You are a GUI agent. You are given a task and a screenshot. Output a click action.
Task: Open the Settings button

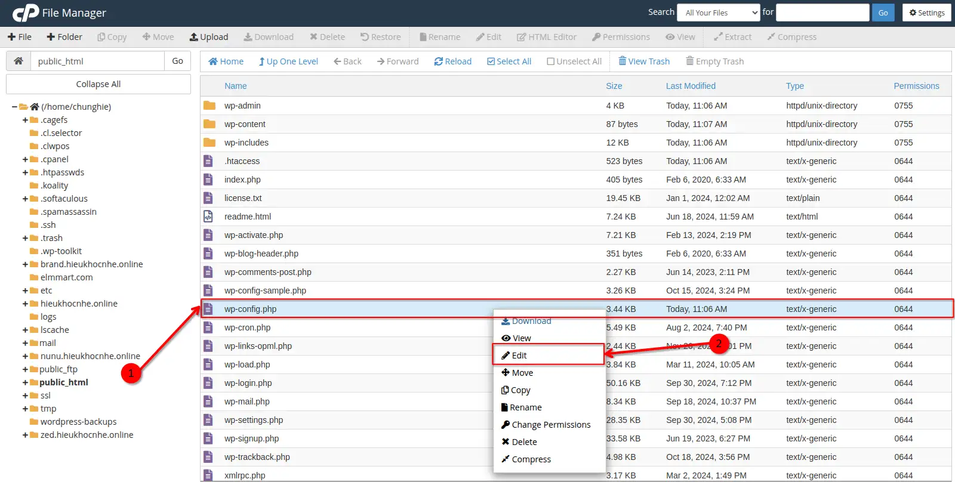[927, 13]
